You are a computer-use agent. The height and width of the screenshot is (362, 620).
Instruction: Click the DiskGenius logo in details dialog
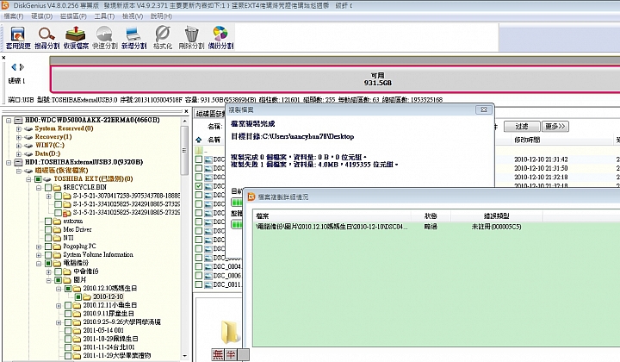(x=251, y=197)
